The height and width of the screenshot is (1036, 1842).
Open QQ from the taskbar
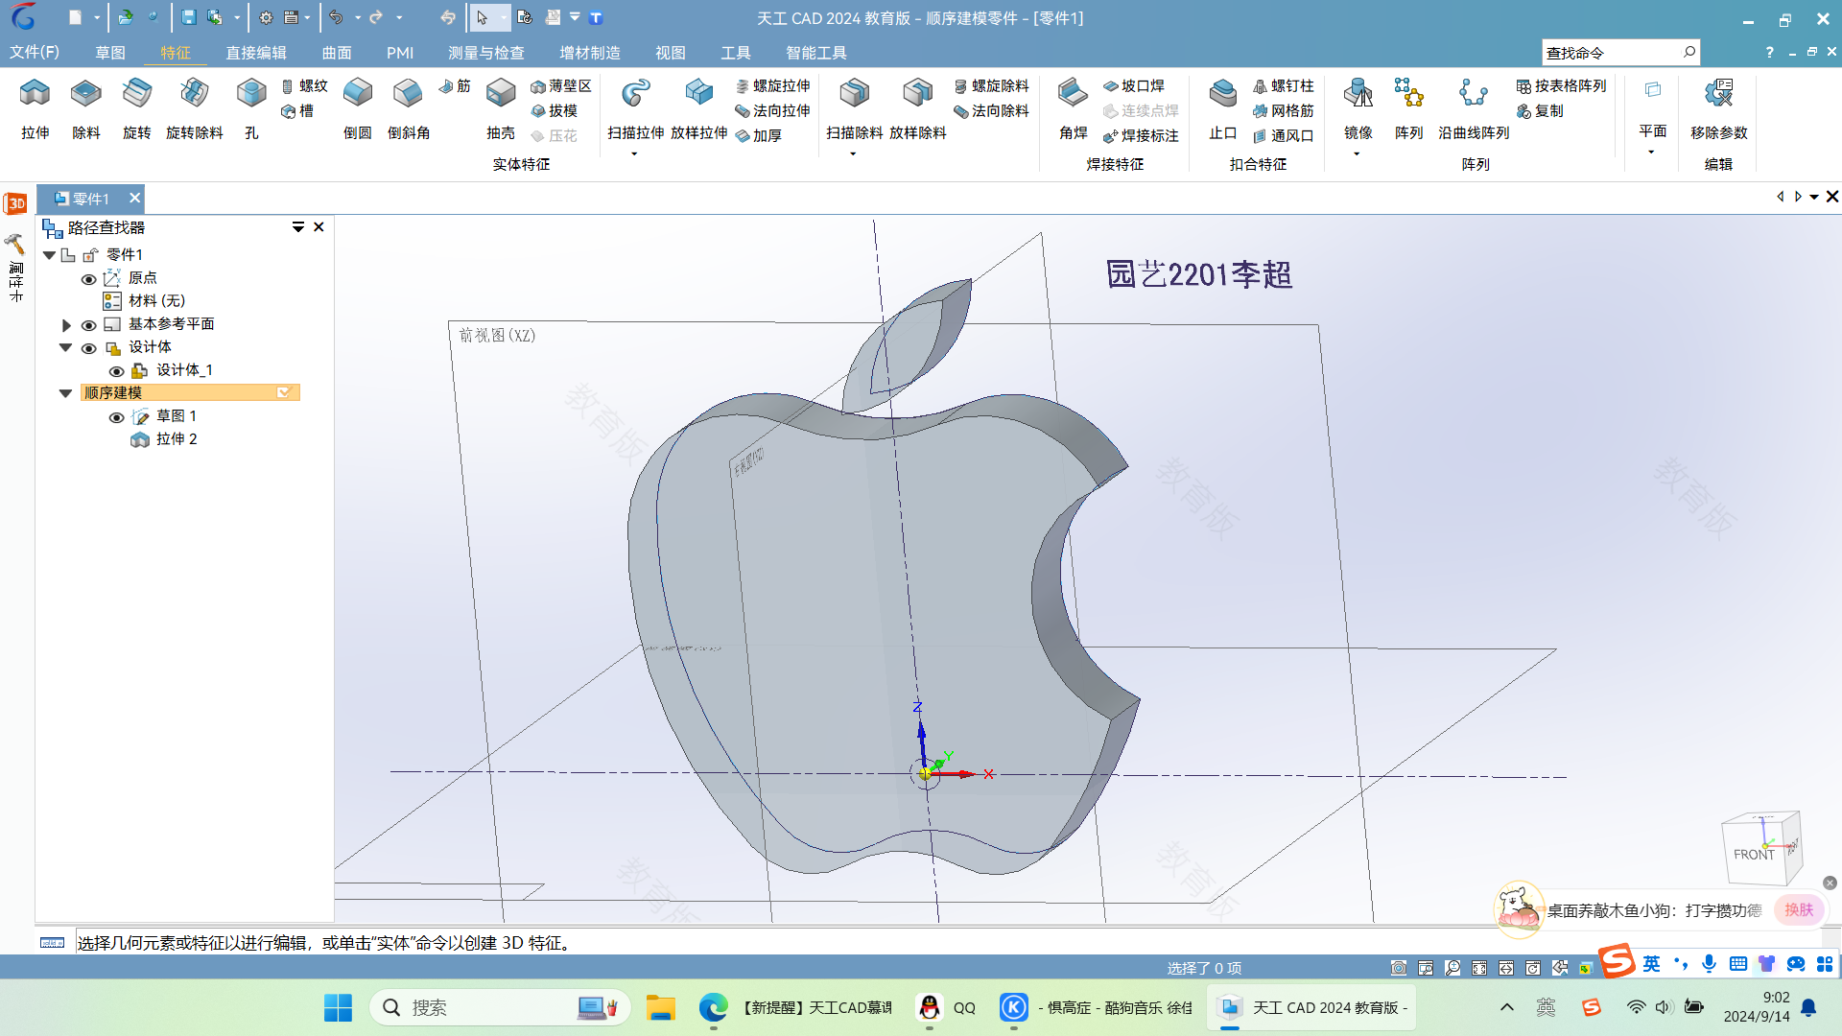[946, 1007]
